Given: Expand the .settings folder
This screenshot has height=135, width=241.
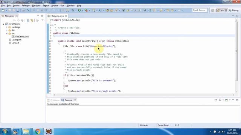Looking at the screenshot, I should coord(7,27).
